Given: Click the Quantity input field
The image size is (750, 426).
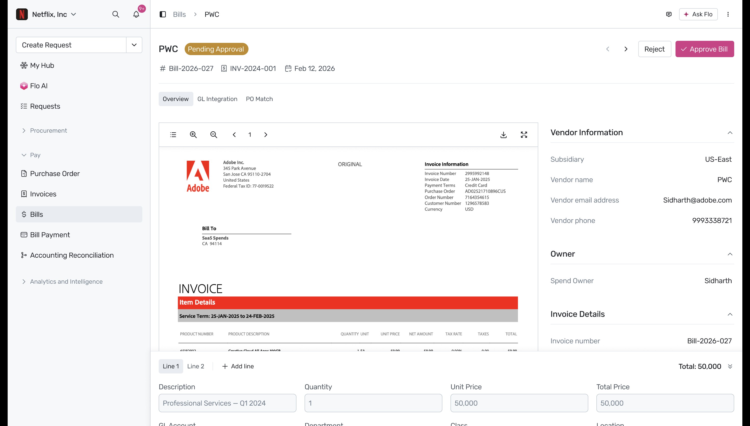Looking at the screenshot, I should [373, 403].
